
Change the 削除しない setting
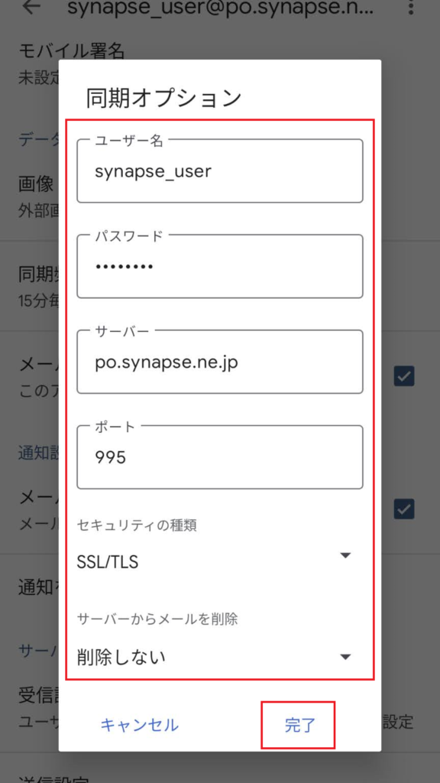345,656
